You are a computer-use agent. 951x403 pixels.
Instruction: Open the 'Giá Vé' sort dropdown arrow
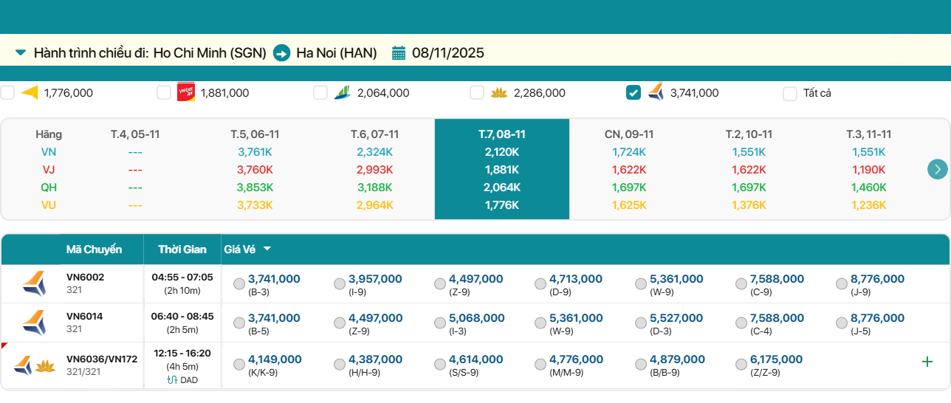(267, 249)
